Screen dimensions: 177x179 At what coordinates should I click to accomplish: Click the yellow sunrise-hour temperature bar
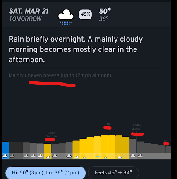(x=48, y=148)
